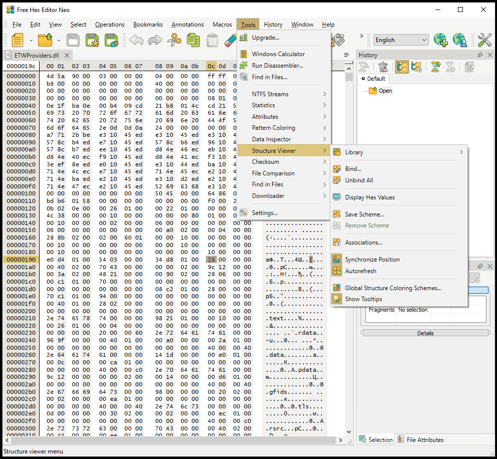Click the globe with green plus icon

click(x=440, y=40)
